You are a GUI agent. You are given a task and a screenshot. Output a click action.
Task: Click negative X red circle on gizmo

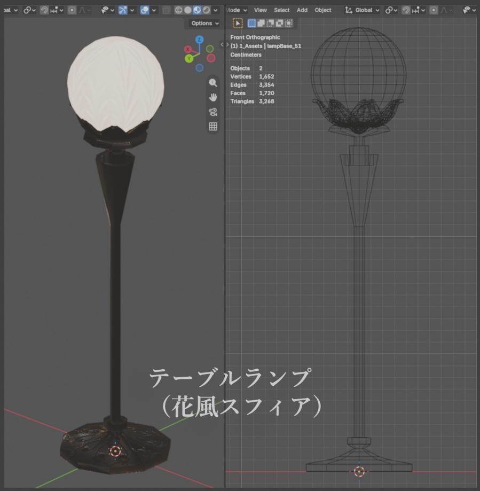pos(211,58)
